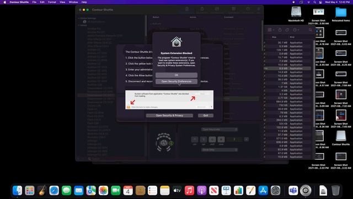
Task: Open Control Center in the menu bar
Action: pos(320,2)
